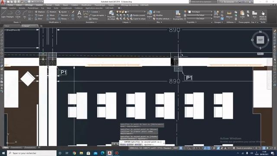The height and width of the screenshot is (156, 277).
Task: Click the Mesurer utility tool
Action: click(229, 14)
